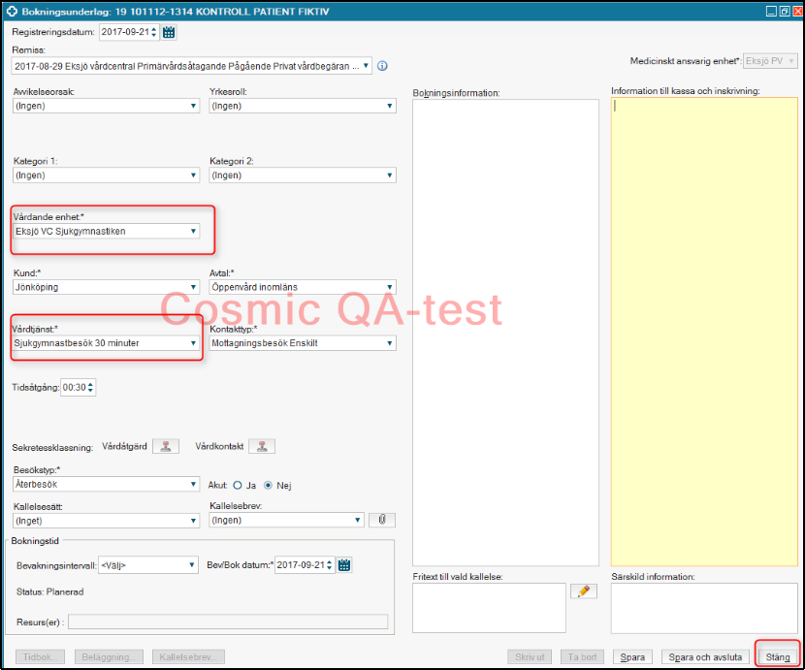
Task: Click the pencil icon beside Fritext field
Action: 584,591
